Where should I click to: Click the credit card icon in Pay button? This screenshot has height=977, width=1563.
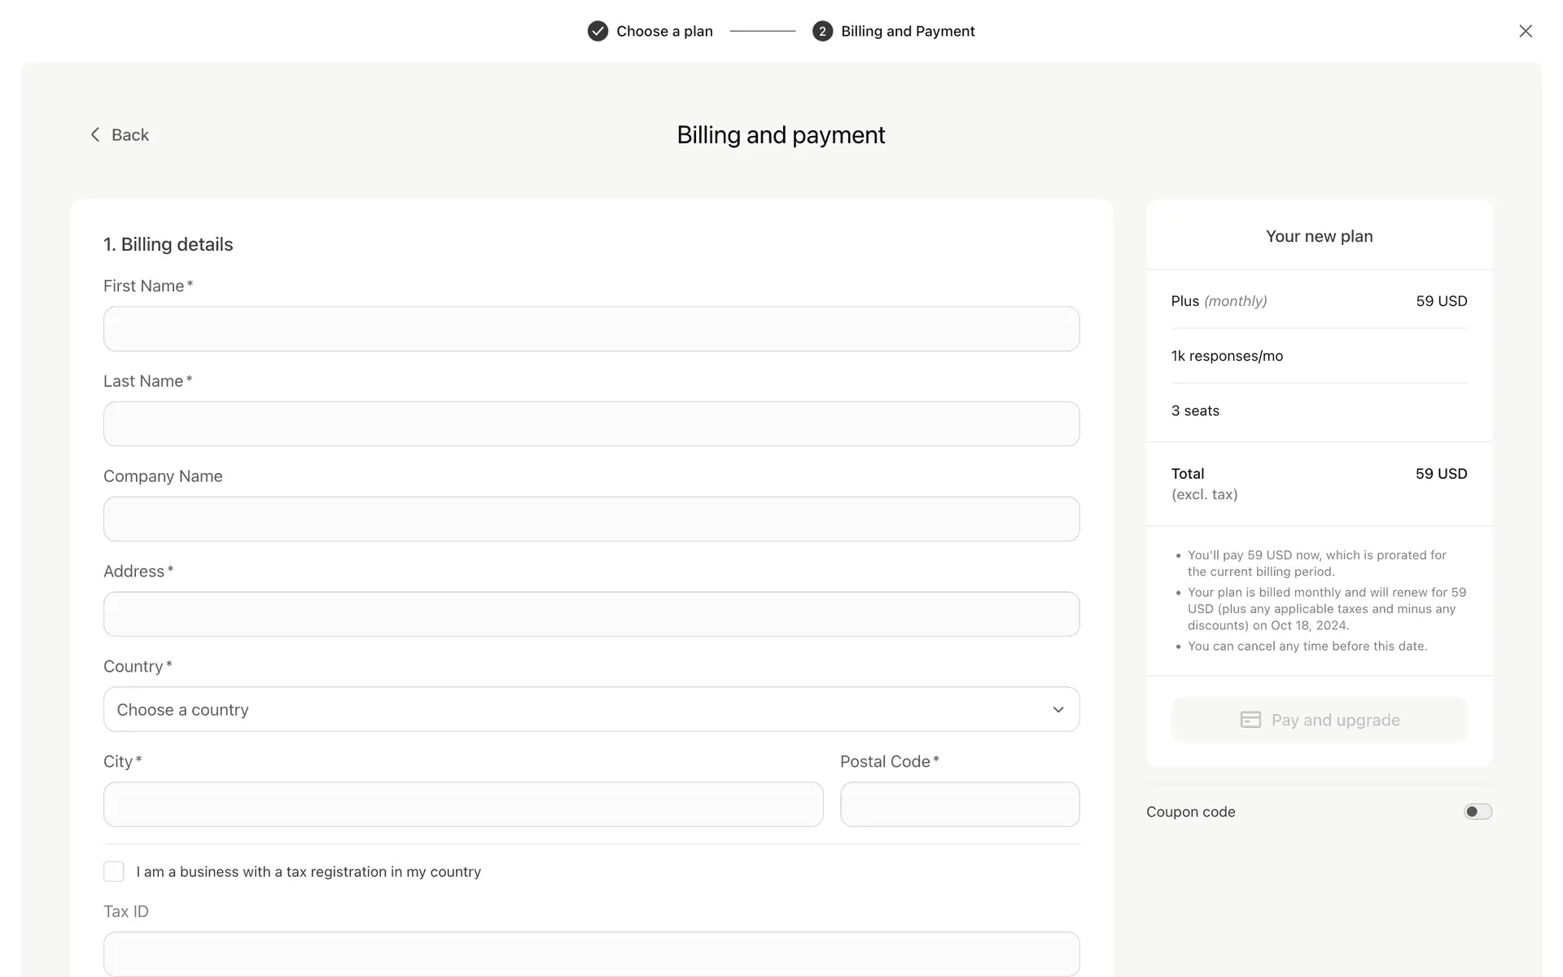1250,720
